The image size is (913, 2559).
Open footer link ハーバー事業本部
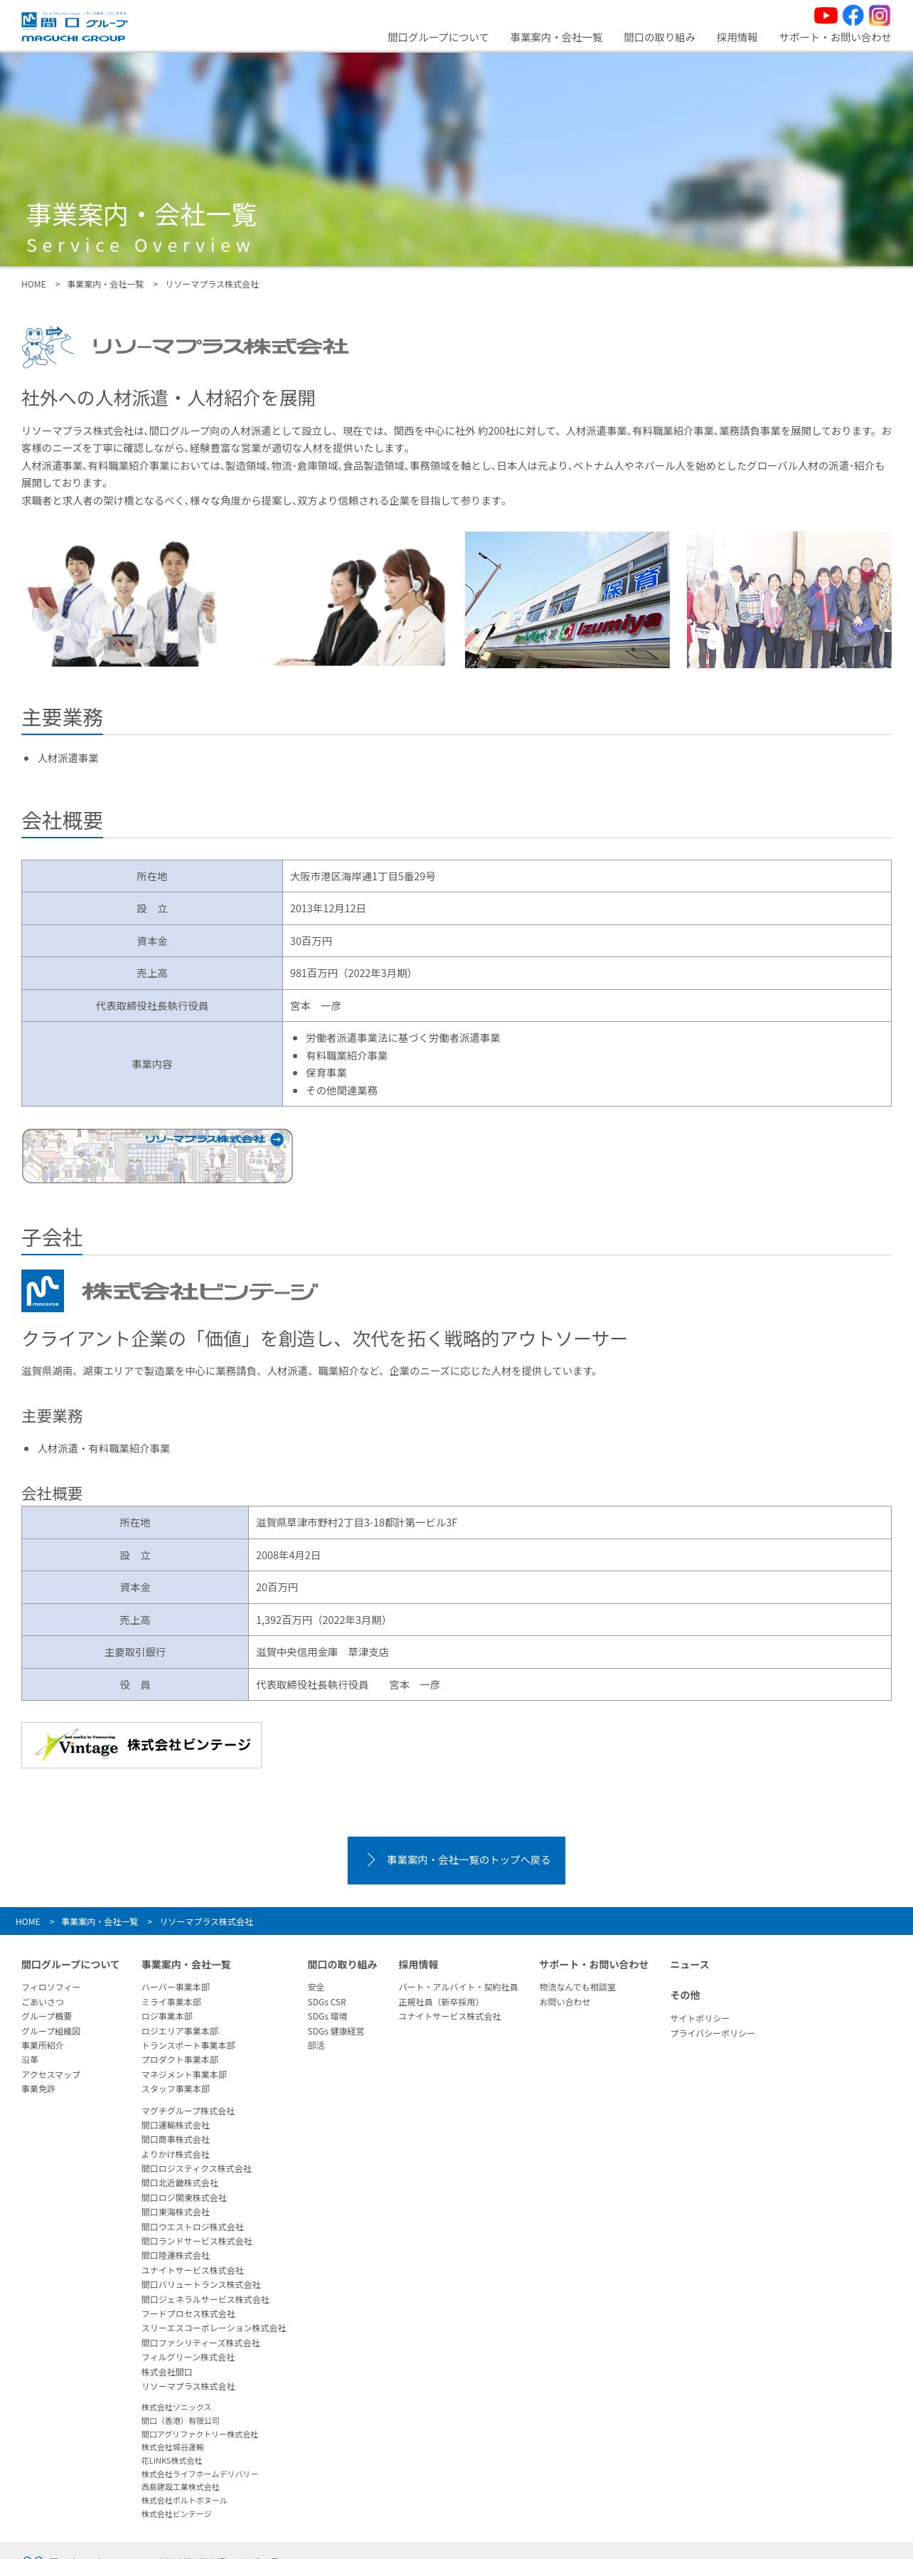coord(176,1987)
